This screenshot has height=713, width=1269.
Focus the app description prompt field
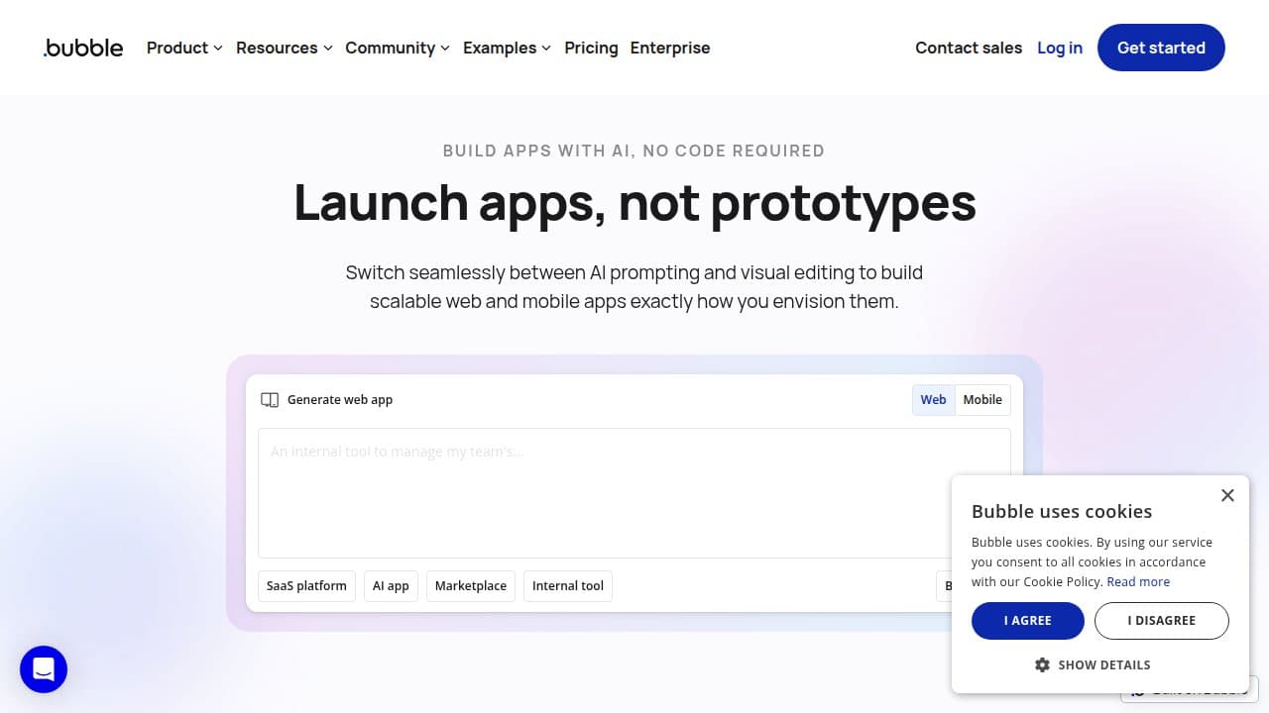tap(634, 493)
